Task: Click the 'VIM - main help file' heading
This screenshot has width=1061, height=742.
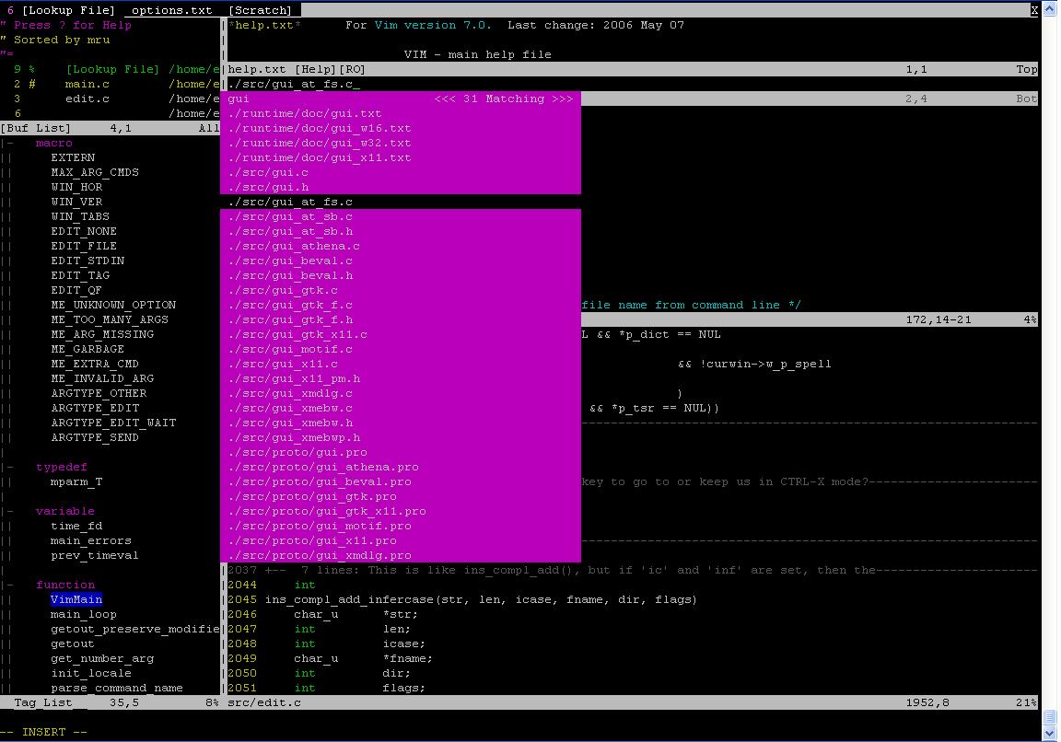Action: (478, 54)
